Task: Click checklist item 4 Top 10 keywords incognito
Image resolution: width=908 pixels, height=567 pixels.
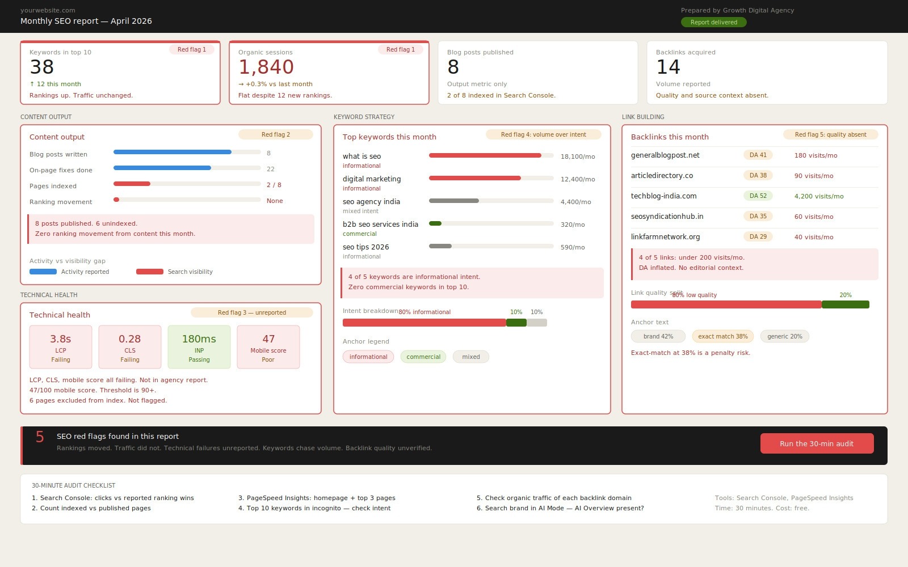Action: click(x=314, y=508)
